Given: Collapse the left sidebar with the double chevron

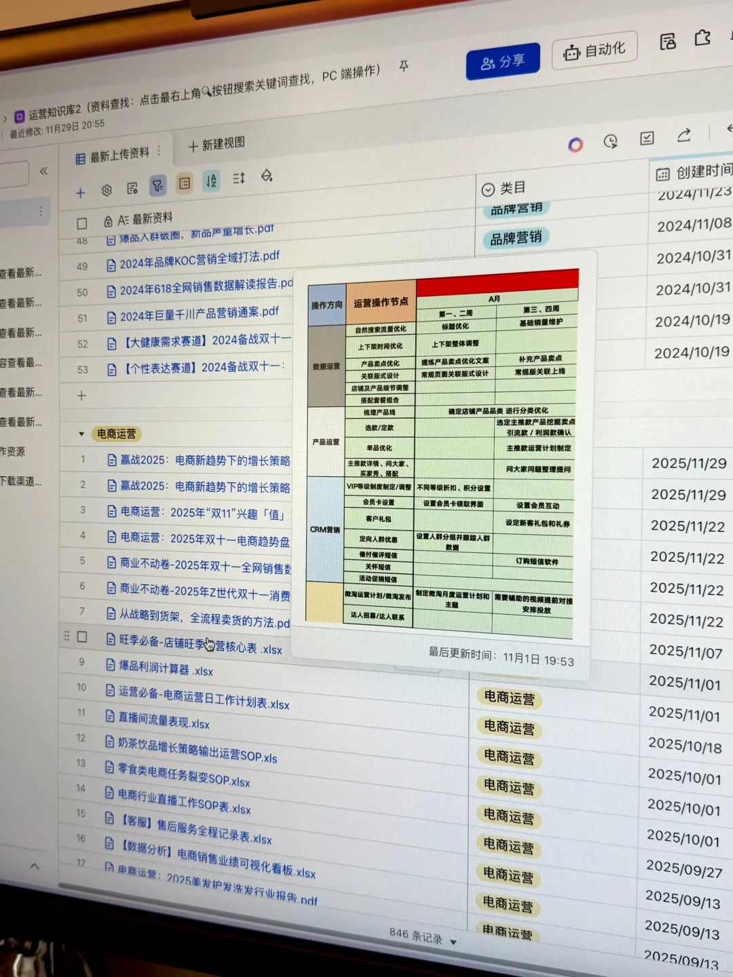Looking at the screenshot, I should point(43,170).
